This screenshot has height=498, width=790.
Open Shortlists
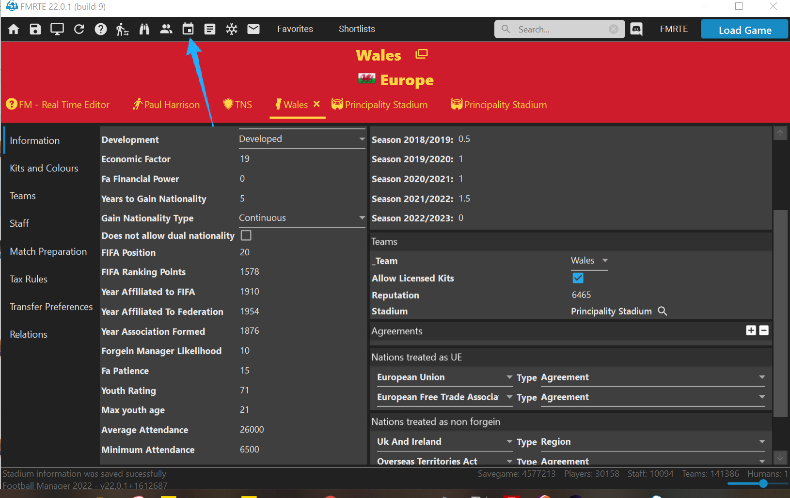pyautogui.click(x=357, y=29)
